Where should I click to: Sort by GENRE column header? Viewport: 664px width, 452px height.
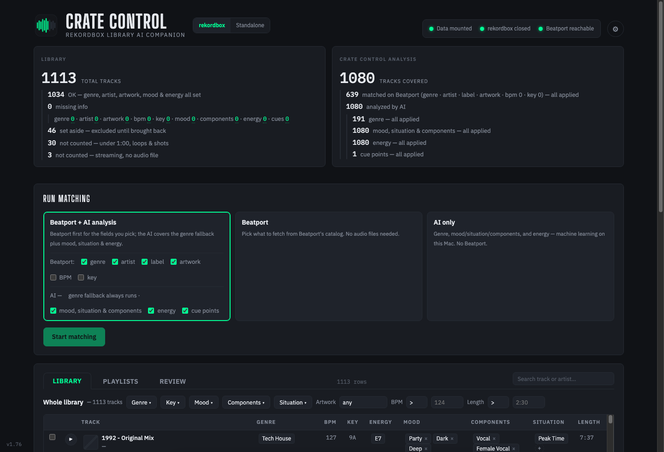click(x=266, y=422)
